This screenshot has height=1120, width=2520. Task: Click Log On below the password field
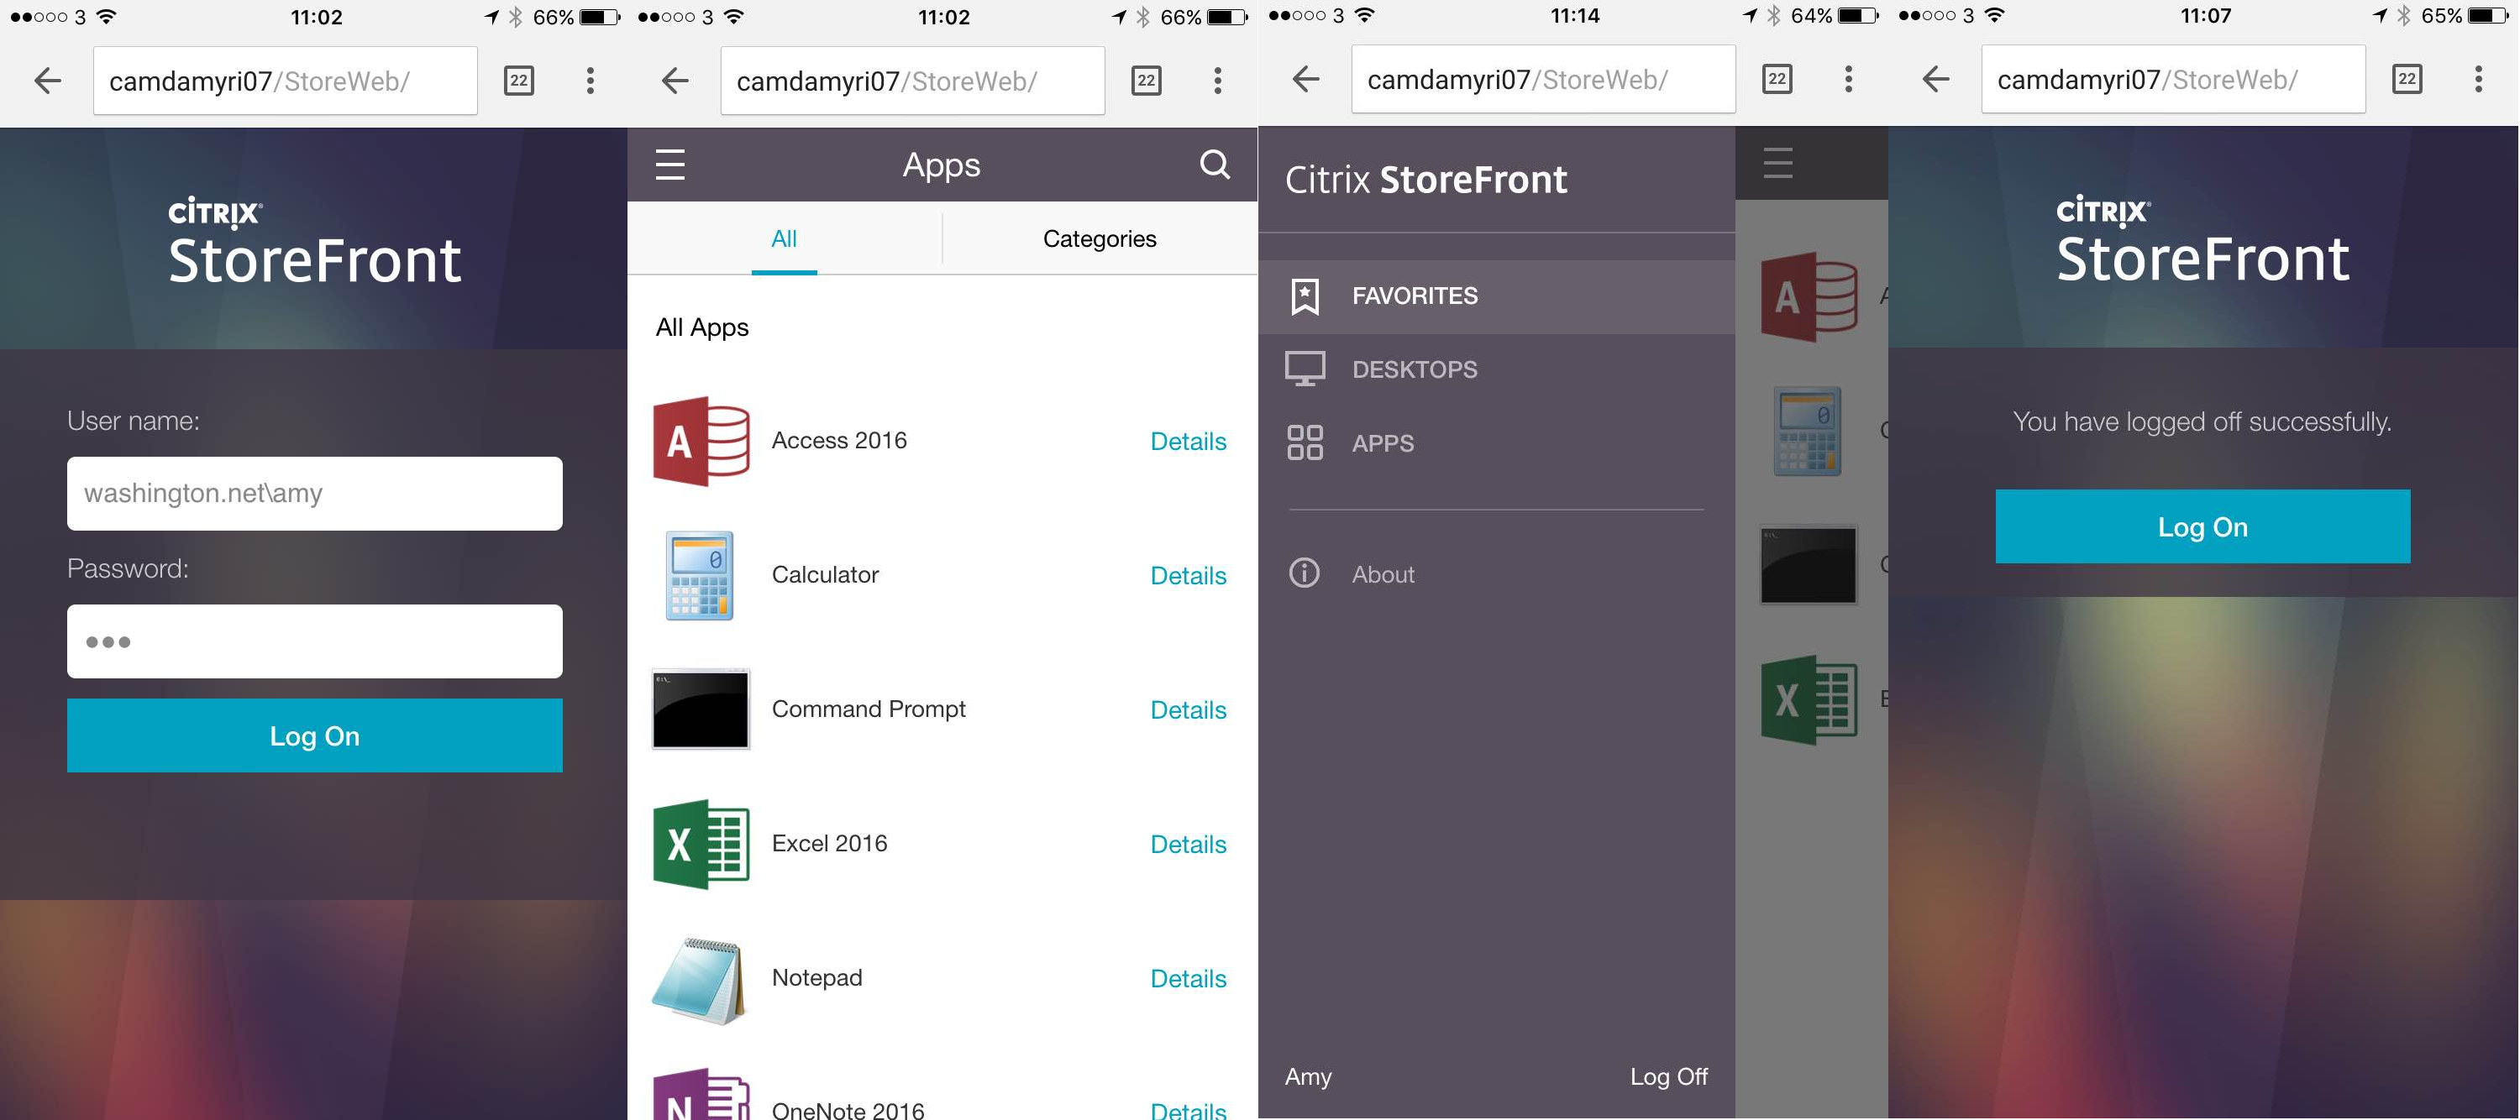click(314, 735)
